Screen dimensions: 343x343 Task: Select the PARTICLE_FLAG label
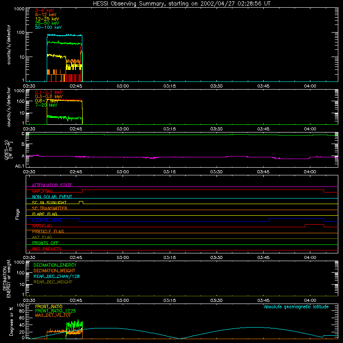point(48,232)
